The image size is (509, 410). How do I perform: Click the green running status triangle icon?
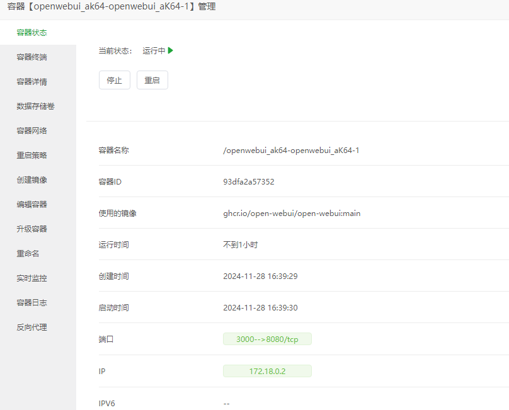tap(171, 50)
